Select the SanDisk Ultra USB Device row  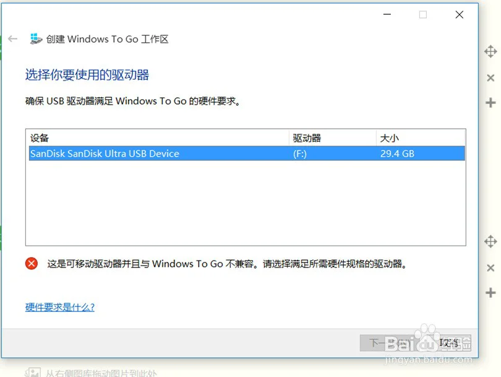(x=247, y=154)
